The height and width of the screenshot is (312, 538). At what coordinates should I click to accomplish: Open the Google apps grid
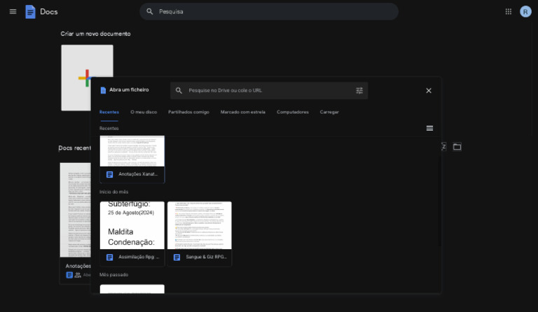(x=508, y=12)
